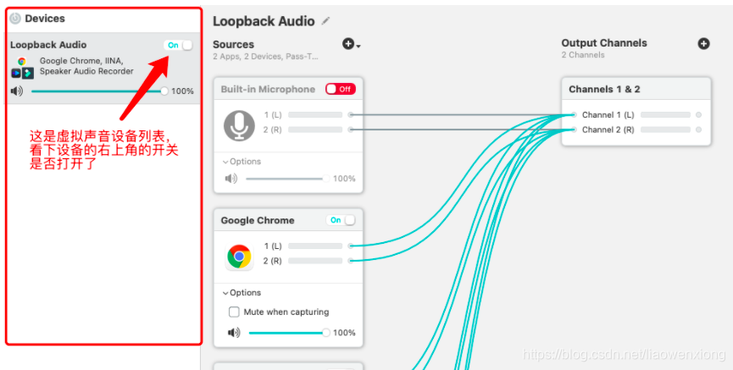733x370 pixels.
Task: Click the Chrome icon in Devices list
Action: [x=21, y=61]
